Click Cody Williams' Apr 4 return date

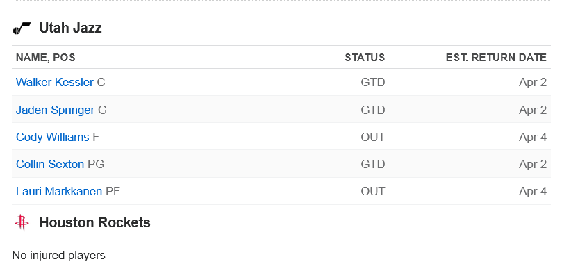coord(533,137)
